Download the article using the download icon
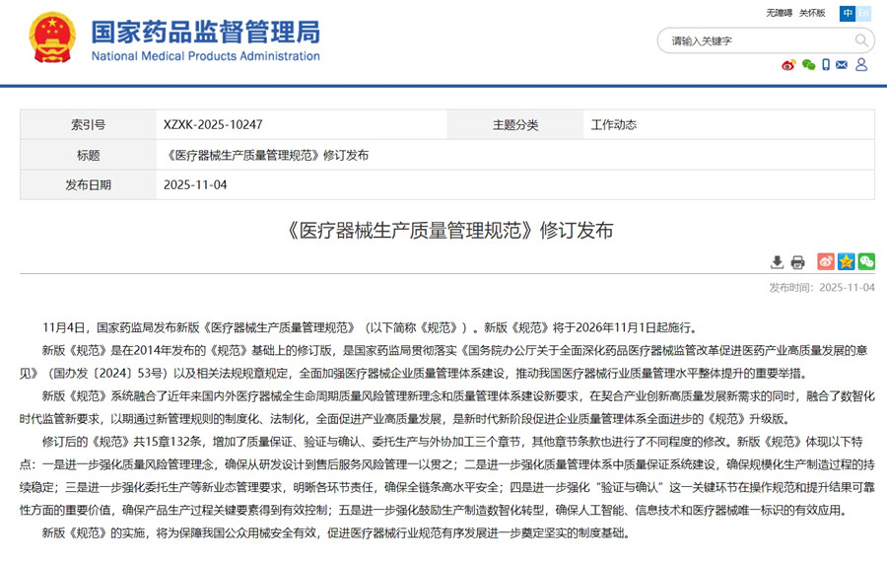The height and width of the screenshot is (564, 887). click(x=778, y=262)
